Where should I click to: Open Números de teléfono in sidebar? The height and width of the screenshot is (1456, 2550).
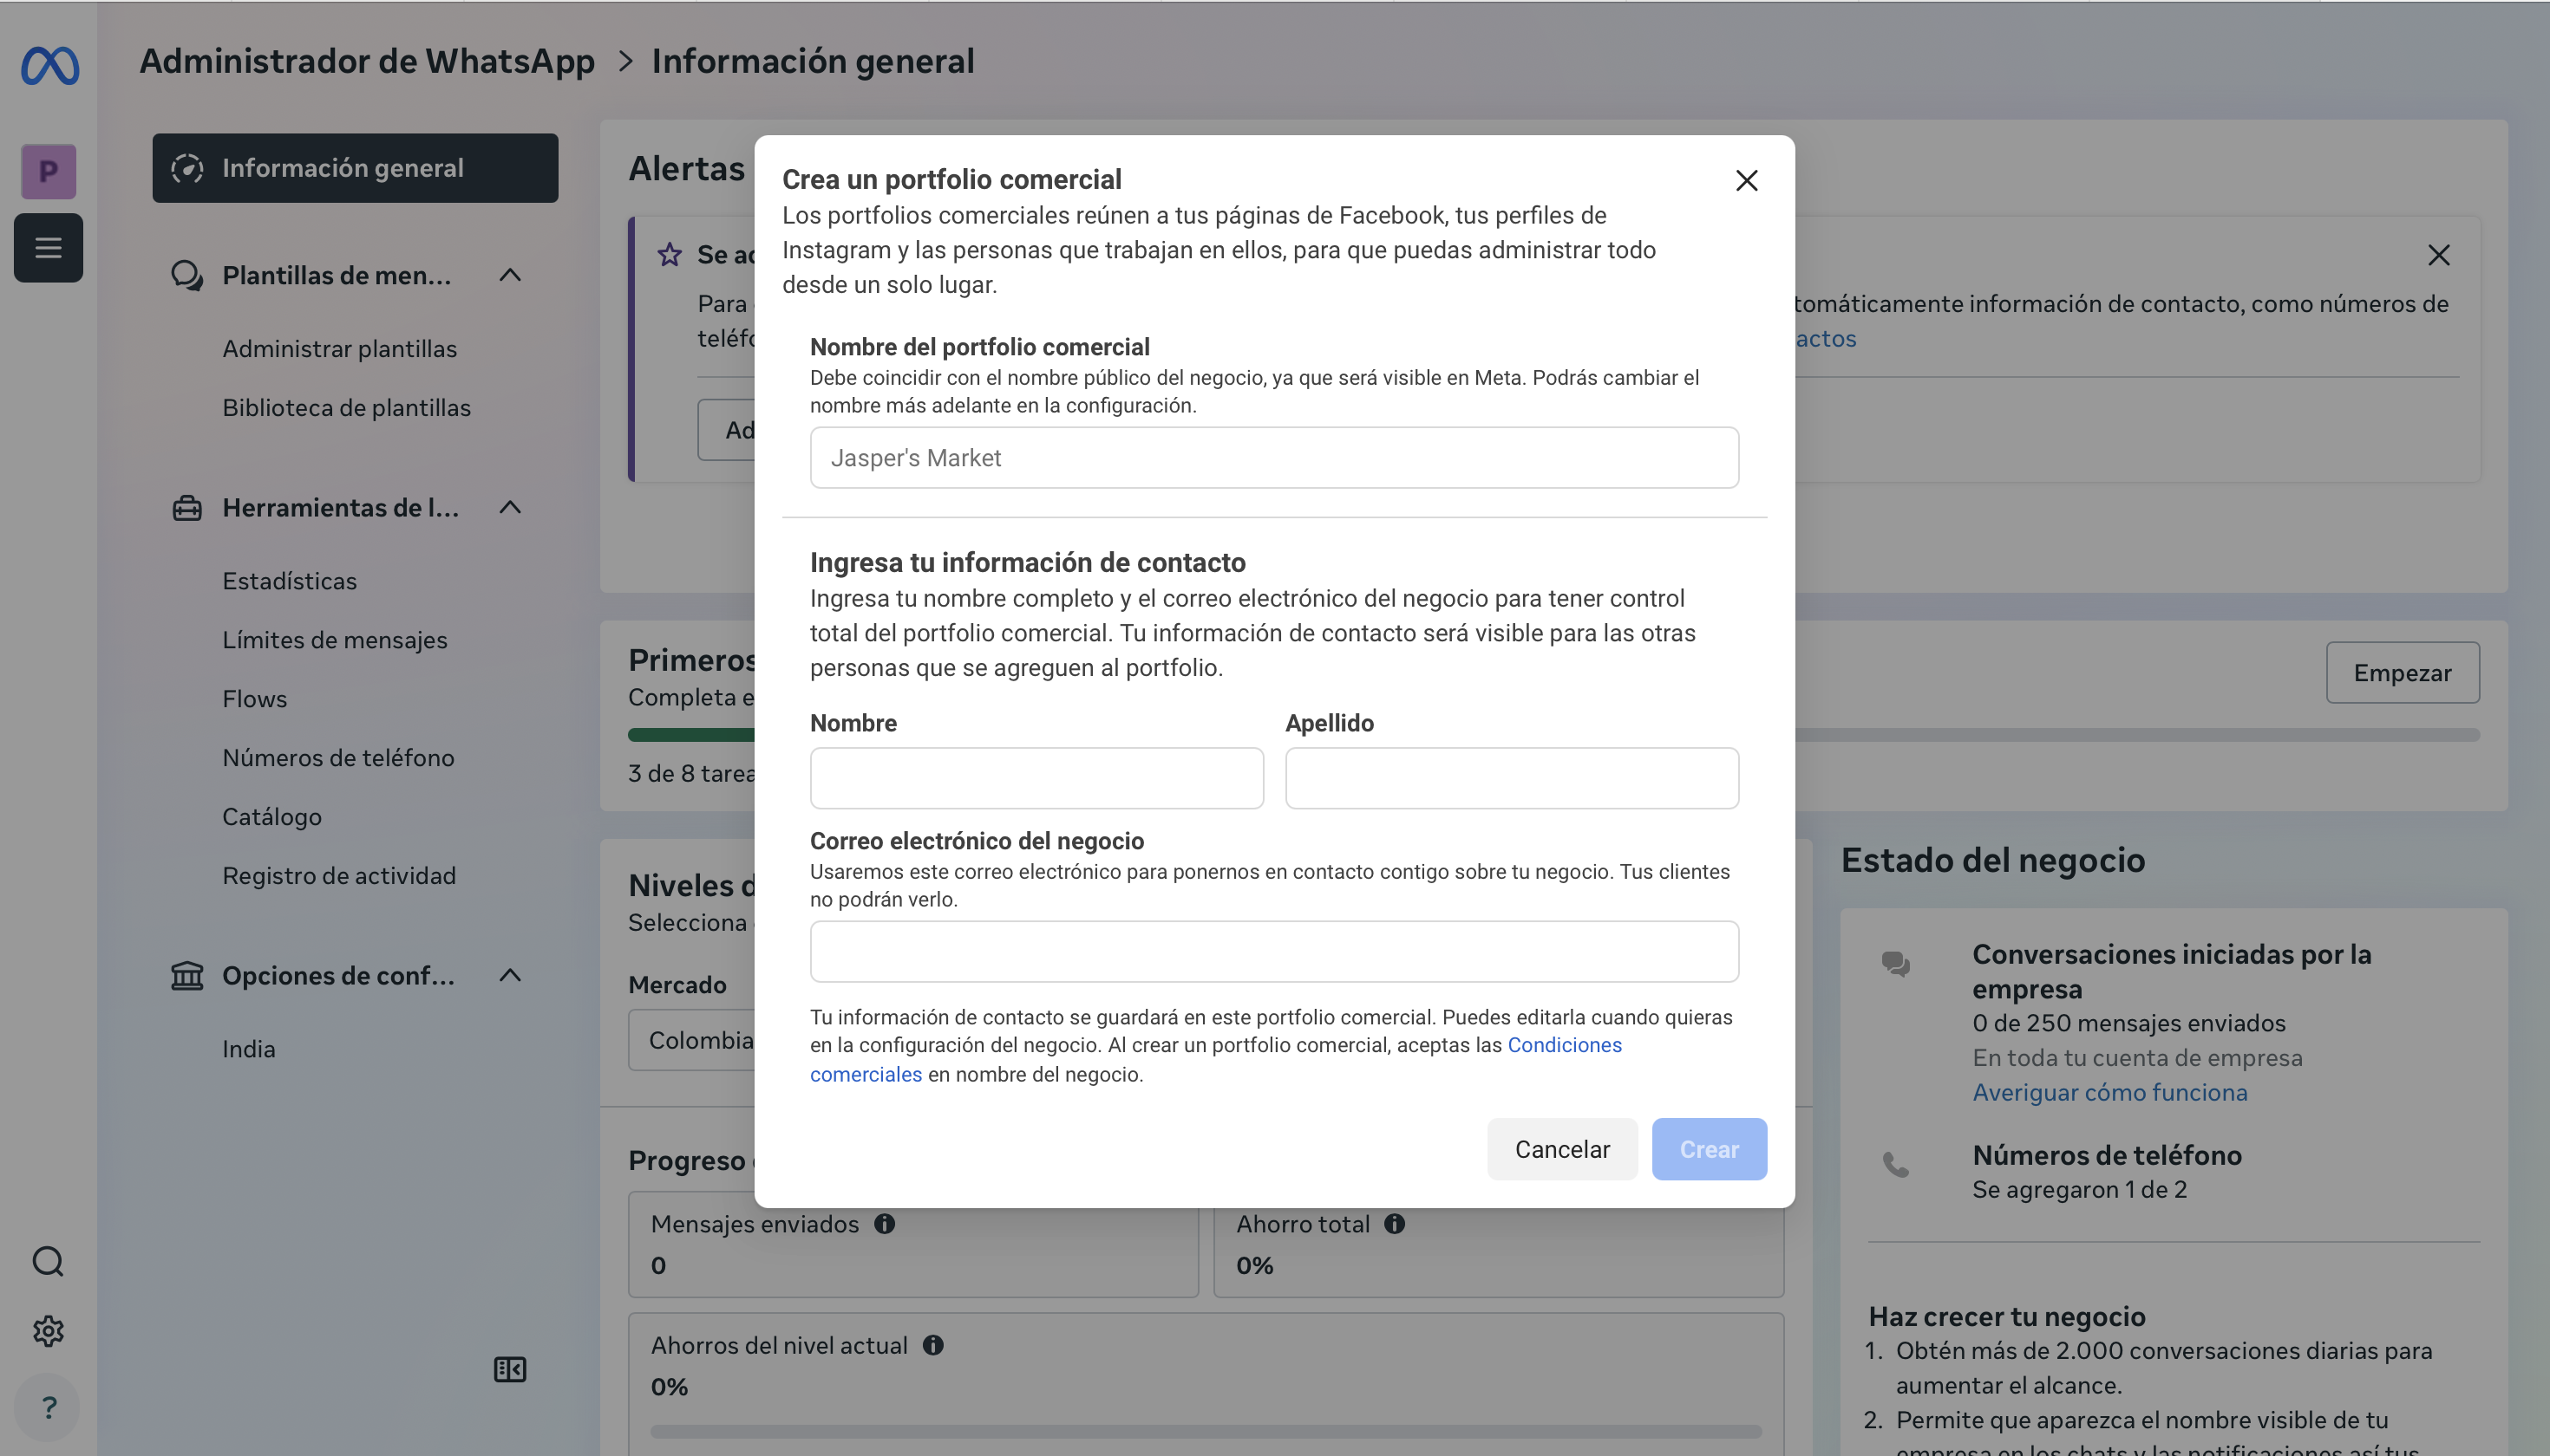(338, 758)
